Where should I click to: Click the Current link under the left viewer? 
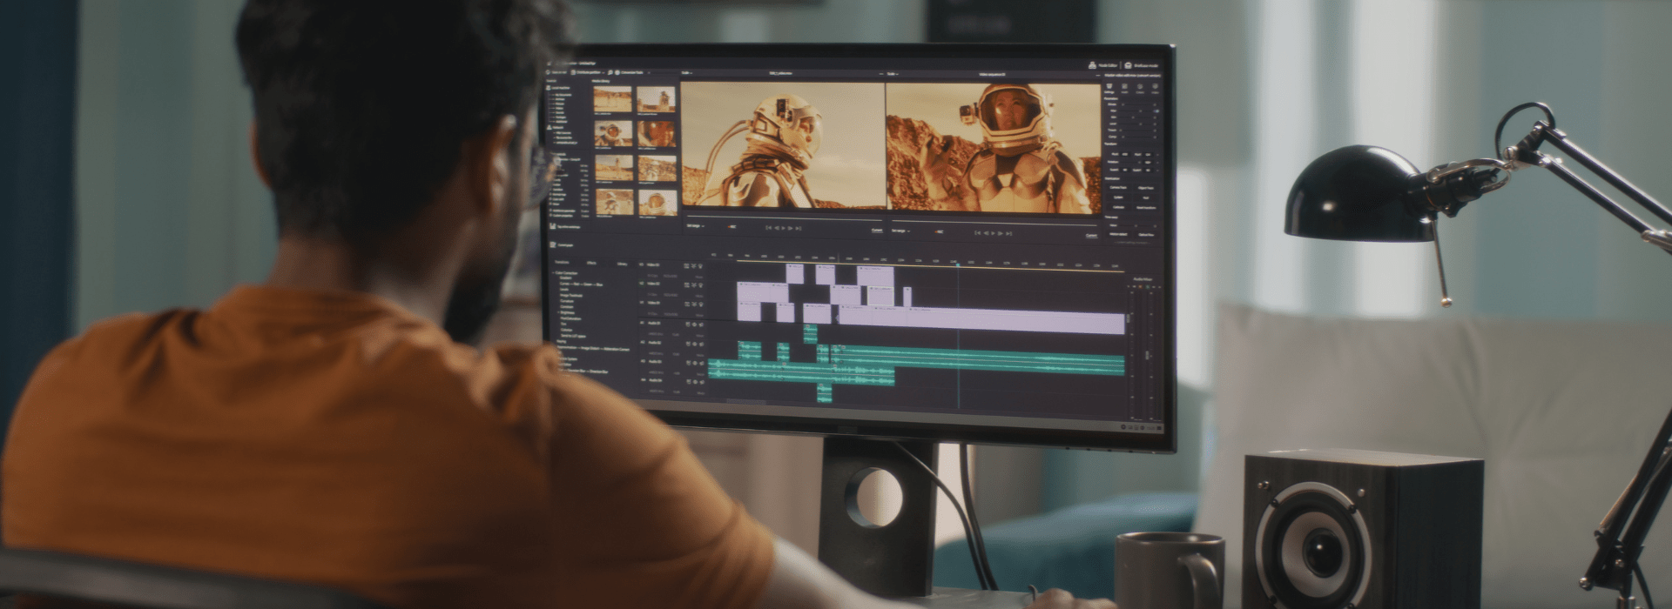pyautogui.click(x=877, y=230)
